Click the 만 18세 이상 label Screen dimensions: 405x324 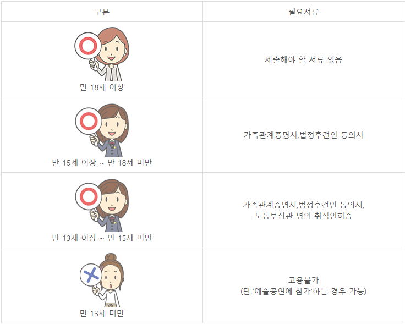point(102,87)
